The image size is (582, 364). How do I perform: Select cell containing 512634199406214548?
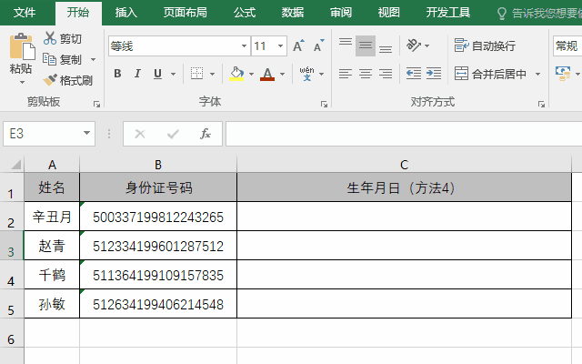[x=158, y=304]
